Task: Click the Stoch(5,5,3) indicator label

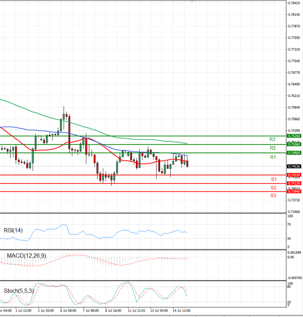Action: pos(19,291)
